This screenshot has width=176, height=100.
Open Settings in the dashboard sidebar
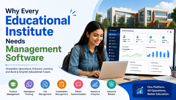111,59
